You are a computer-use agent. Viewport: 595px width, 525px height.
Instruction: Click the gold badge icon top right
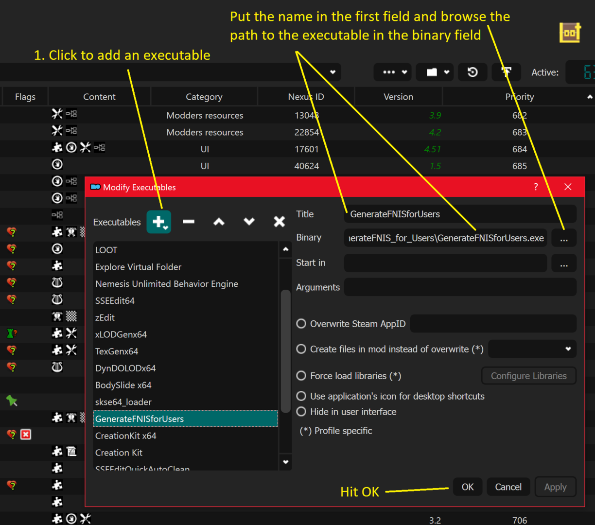point(570,33)
